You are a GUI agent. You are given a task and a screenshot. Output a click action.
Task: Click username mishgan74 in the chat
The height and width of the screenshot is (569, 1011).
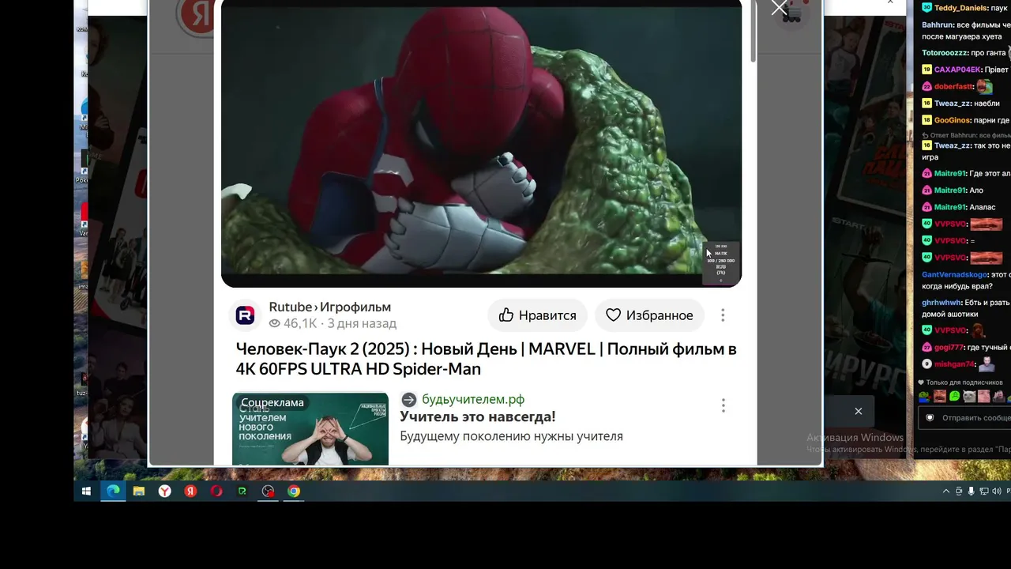click(x=954, y=364)
